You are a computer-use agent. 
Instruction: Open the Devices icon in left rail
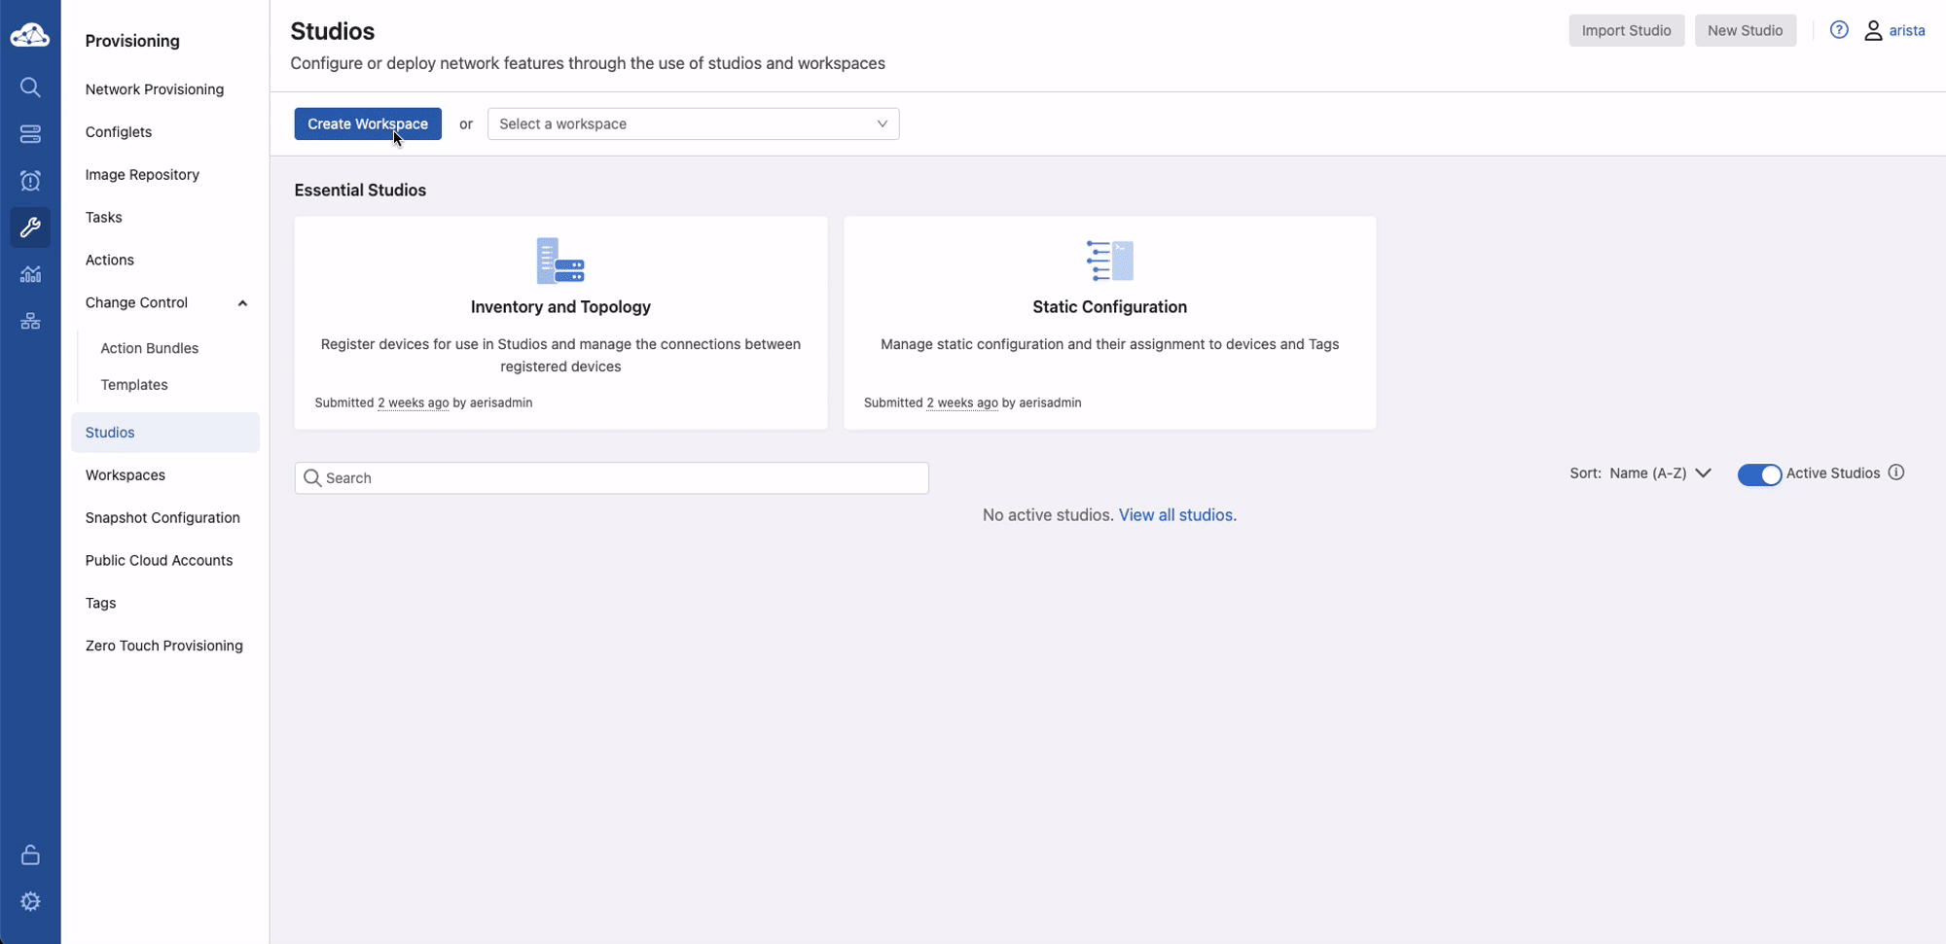(x=30, y=134)
